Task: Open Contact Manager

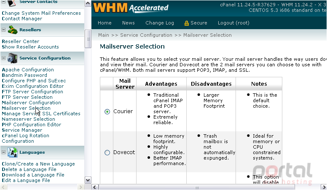Action: [x=22, y=19]
